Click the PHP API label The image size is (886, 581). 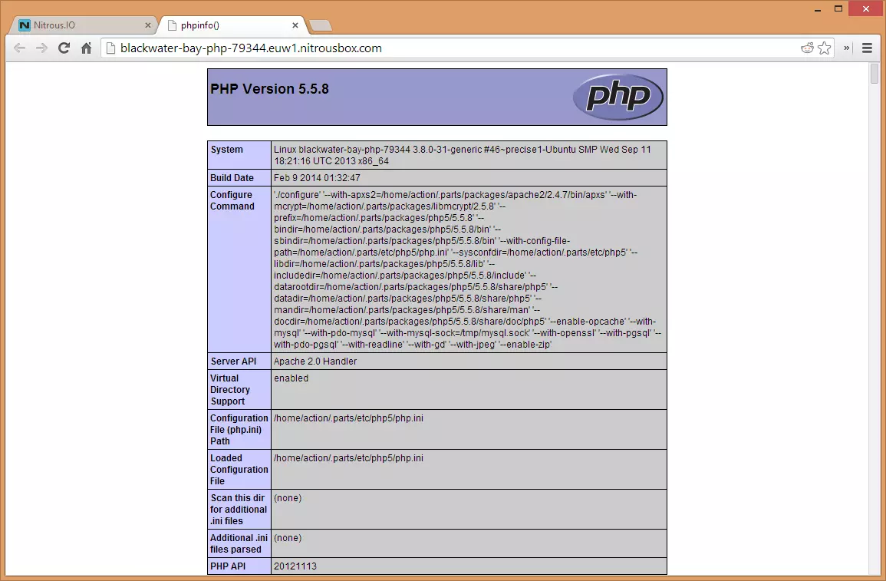tap(228, 566)
